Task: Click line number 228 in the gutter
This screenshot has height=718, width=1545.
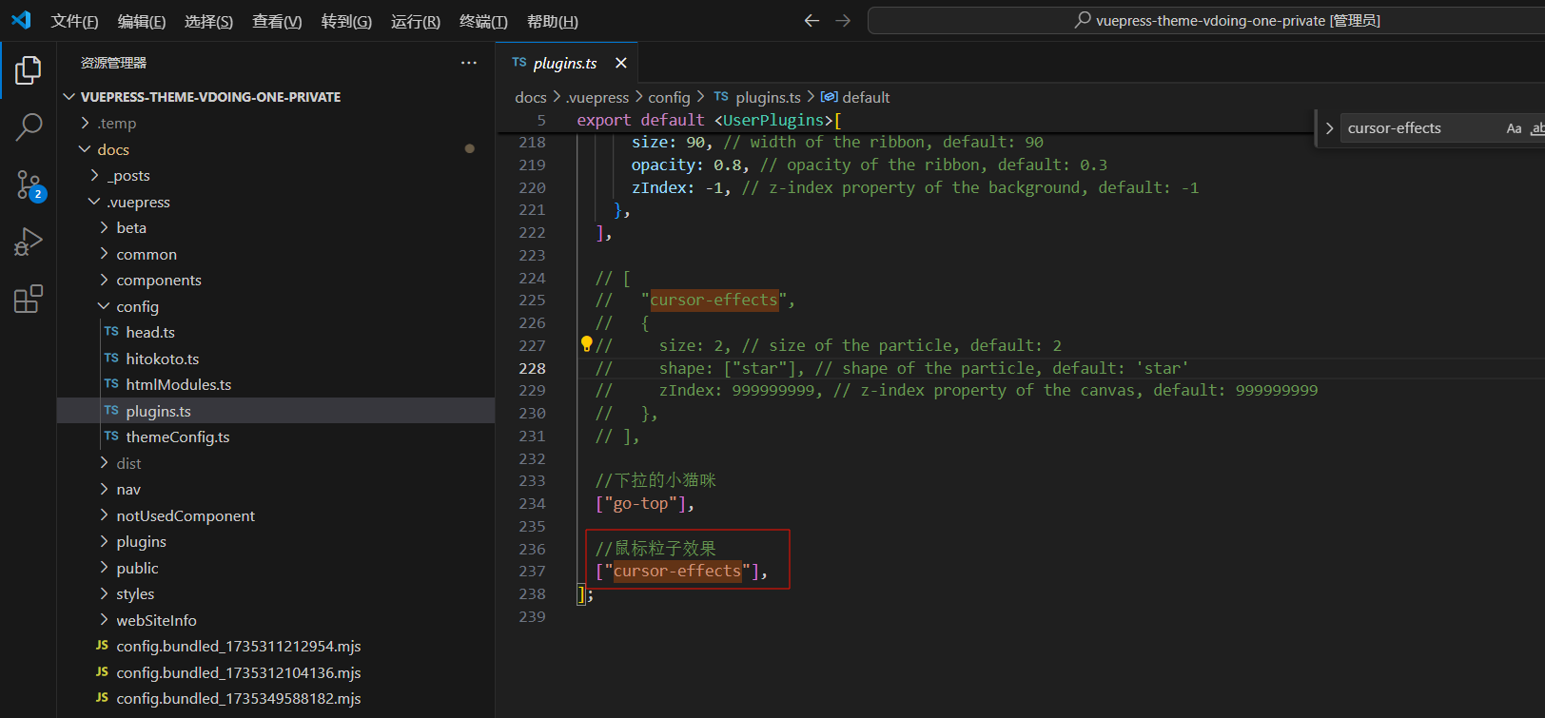Action: (x=533, y=368)
